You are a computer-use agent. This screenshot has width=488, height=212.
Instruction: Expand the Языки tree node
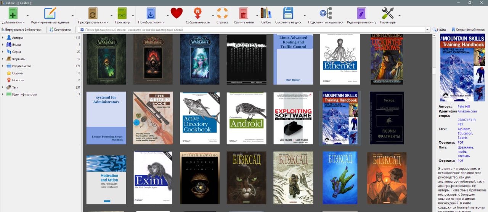pos(3,45)
